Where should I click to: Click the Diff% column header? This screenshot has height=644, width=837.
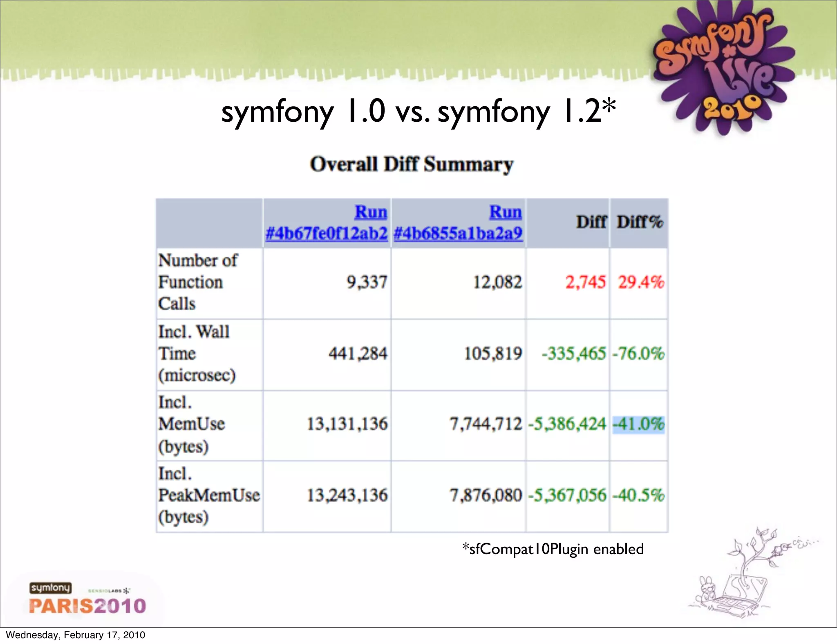[640, 222]
